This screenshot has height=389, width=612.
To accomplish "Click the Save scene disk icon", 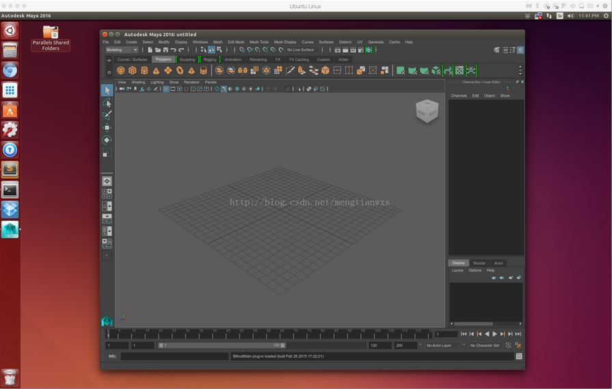I will pos(165,50).
